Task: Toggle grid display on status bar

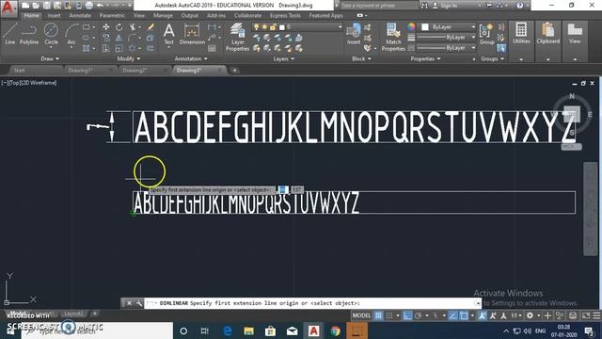Action: [x=378, y=315]
